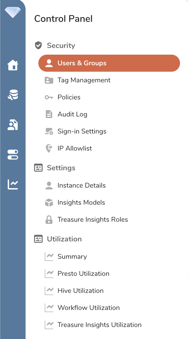The image size is (188, 339).
Task: Click the padlock icon for Roles
Action: click(x=49, y=220)
